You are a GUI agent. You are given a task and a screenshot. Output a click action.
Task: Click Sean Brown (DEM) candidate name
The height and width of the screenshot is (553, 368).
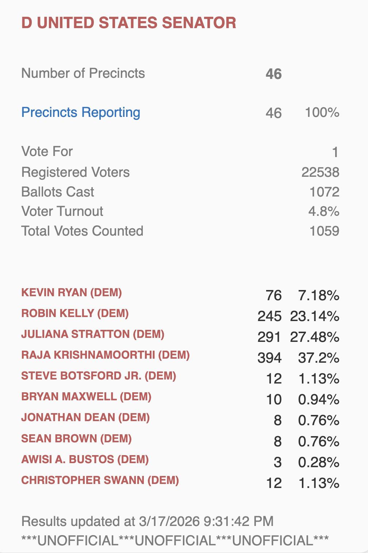(x=76, y=438)
